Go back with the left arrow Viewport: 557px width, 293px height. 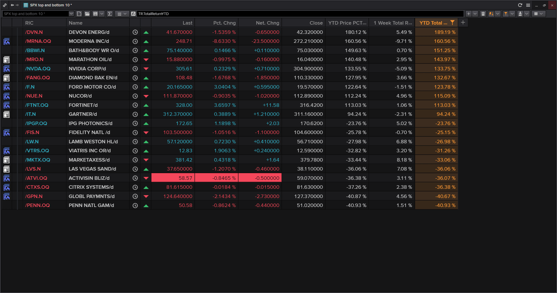[x=12, y=5]
